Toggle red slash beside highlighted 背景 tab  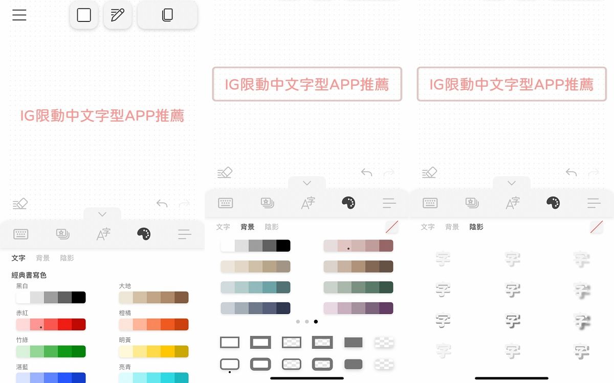coord(391,227)
